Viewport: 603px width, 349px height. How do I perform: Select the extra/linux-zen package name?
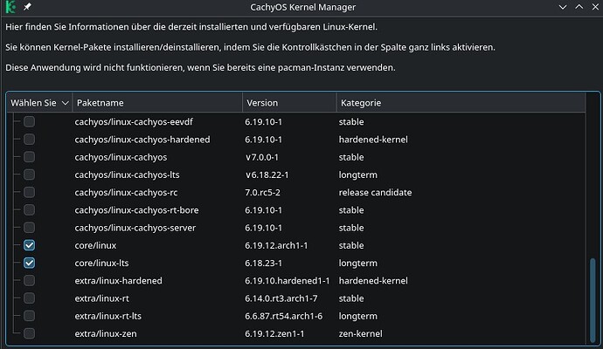pyautogui.click(x=106, y=333)
